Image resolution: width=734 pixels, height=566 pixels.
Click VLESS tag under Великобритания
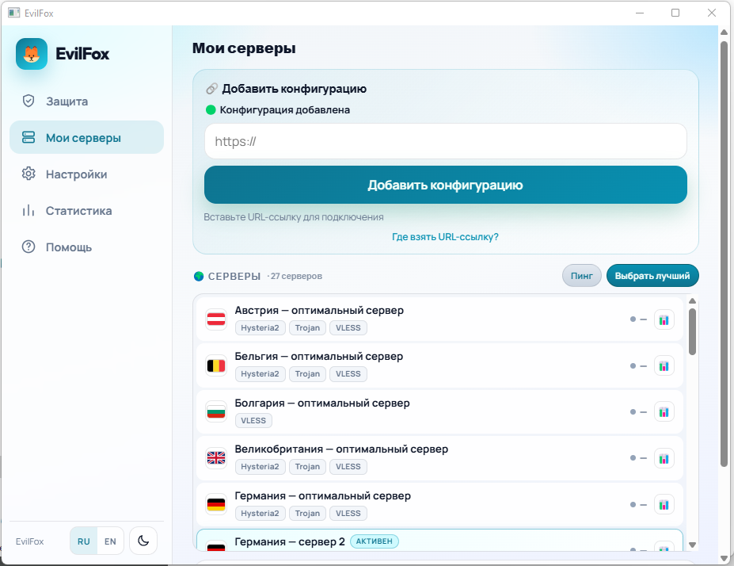click(348, 467)
